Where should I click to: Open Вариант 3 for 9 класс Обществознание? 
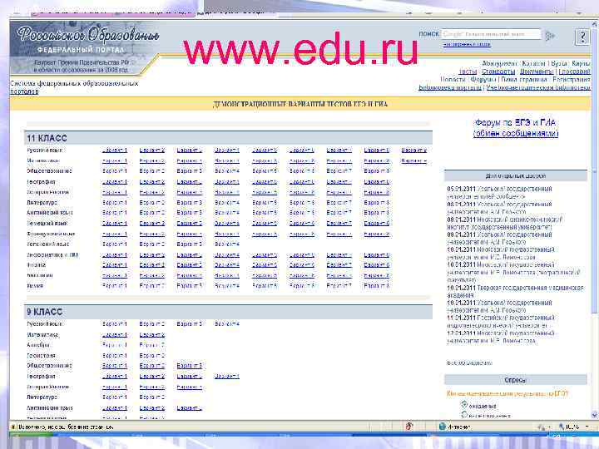(190, 366)
